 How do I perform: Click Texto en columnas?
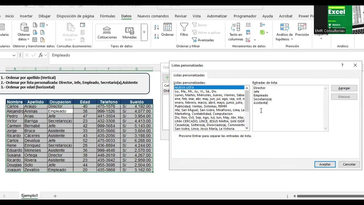(236, 32)
